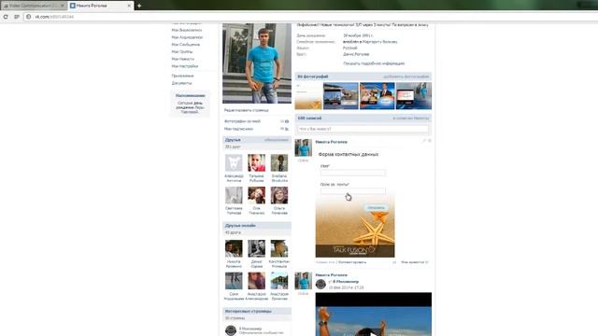
Task: Click Редактировать страницу link
Action: (247, 110)
